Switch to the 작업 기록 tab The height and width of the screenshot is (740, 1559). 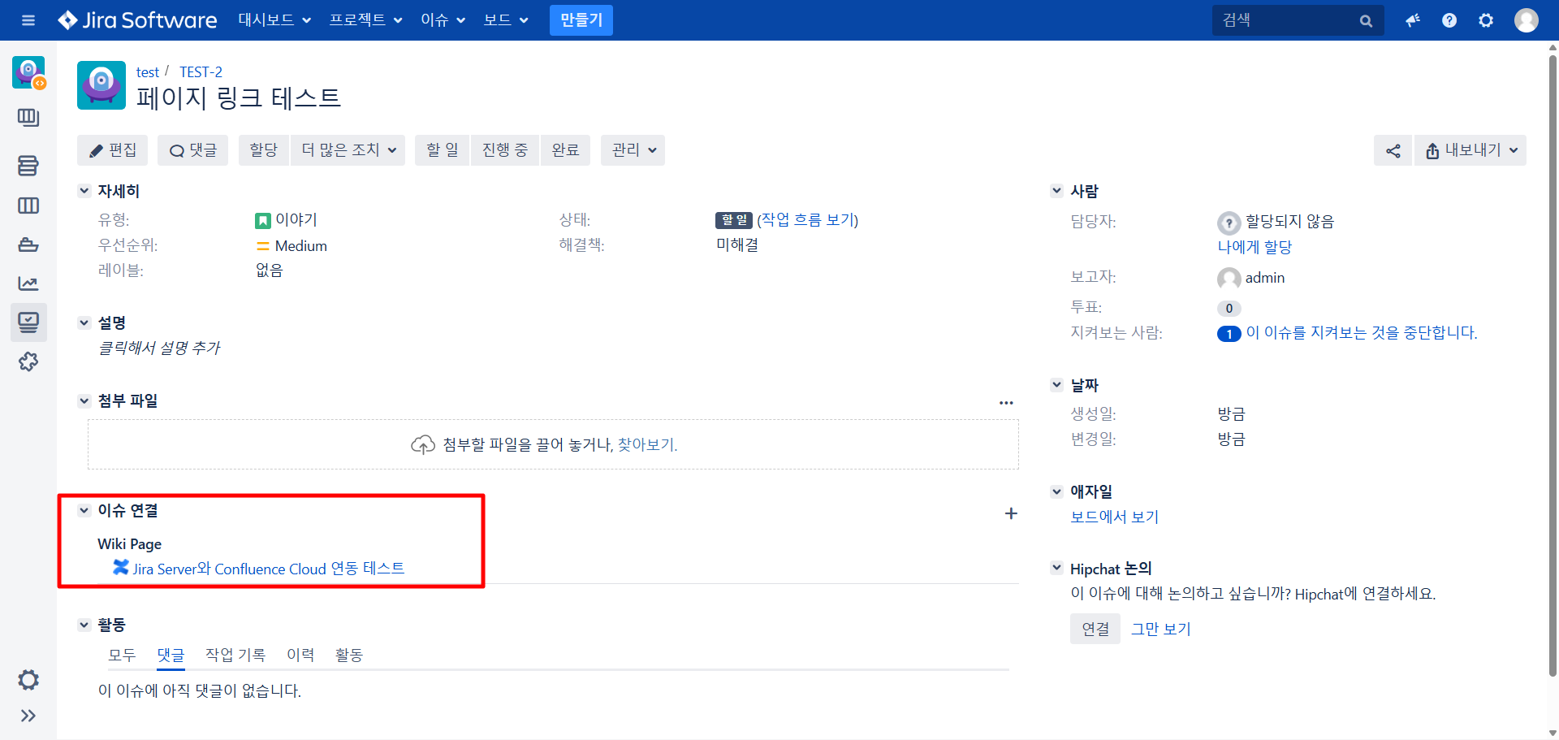pos(235,655)
